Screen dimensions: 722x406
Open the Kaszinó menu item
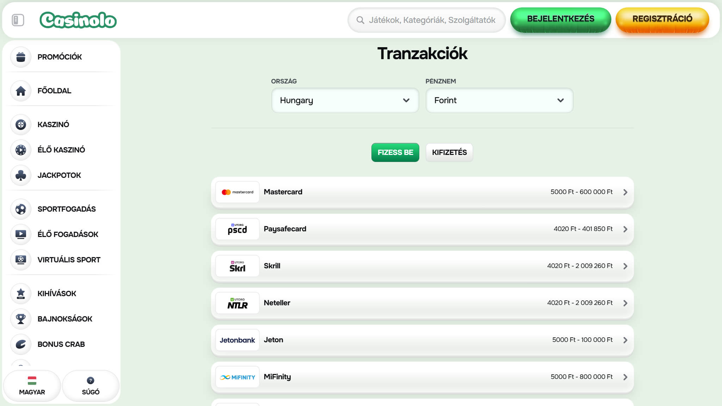(53, 124)
